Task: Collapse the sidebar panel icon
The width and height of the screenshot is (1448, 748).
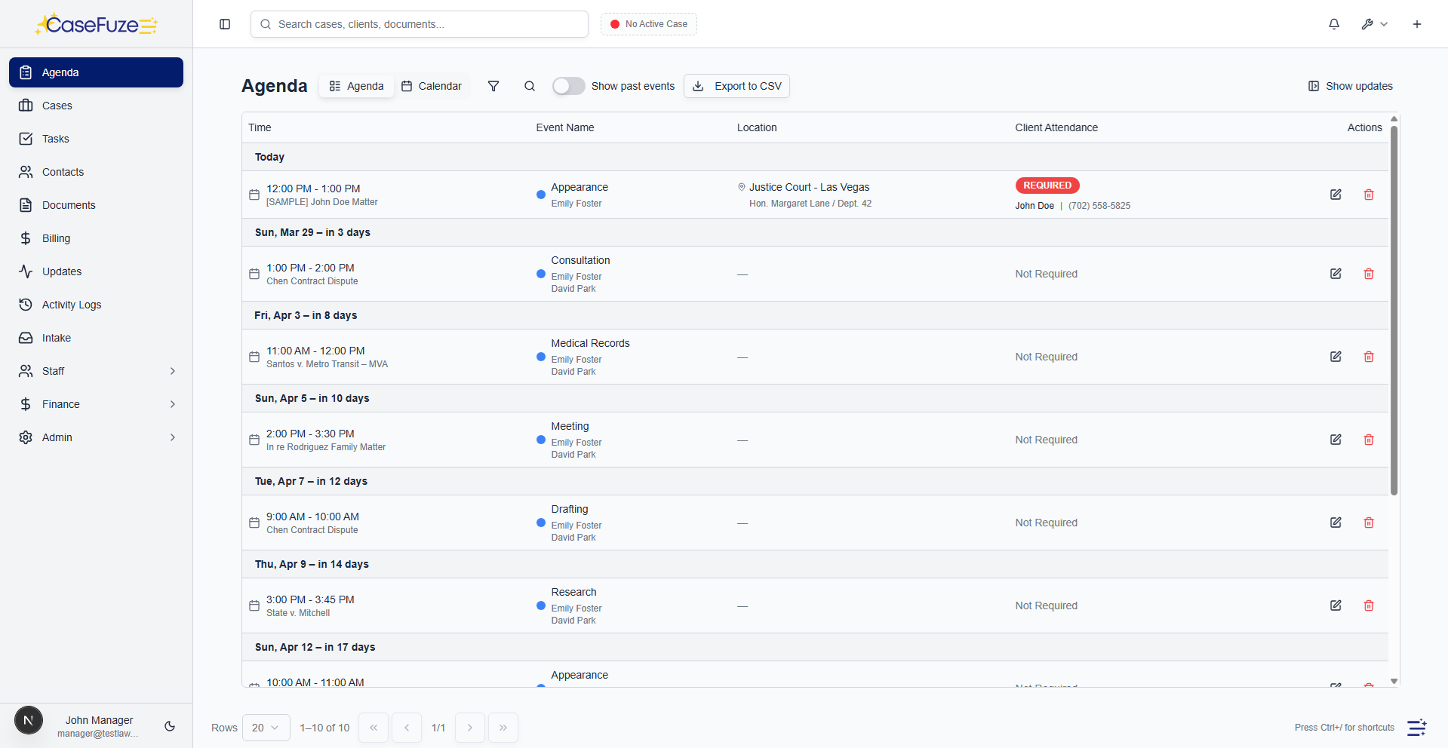Action: coord(225,24)
